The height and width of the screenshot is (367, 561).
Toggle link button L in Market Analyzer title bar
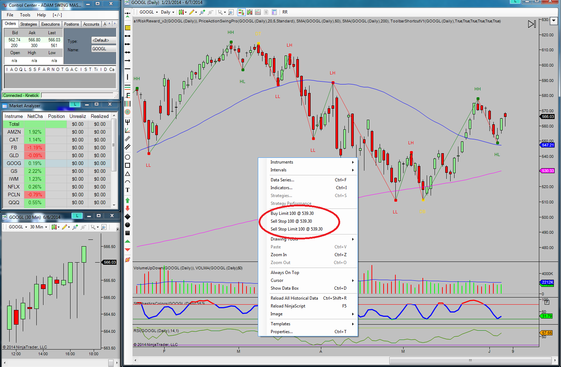click(x=75, y=104)
